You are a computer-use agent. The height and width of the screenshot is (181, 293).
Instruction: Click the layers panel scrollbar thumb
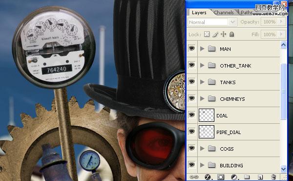(x=283, y=91)
